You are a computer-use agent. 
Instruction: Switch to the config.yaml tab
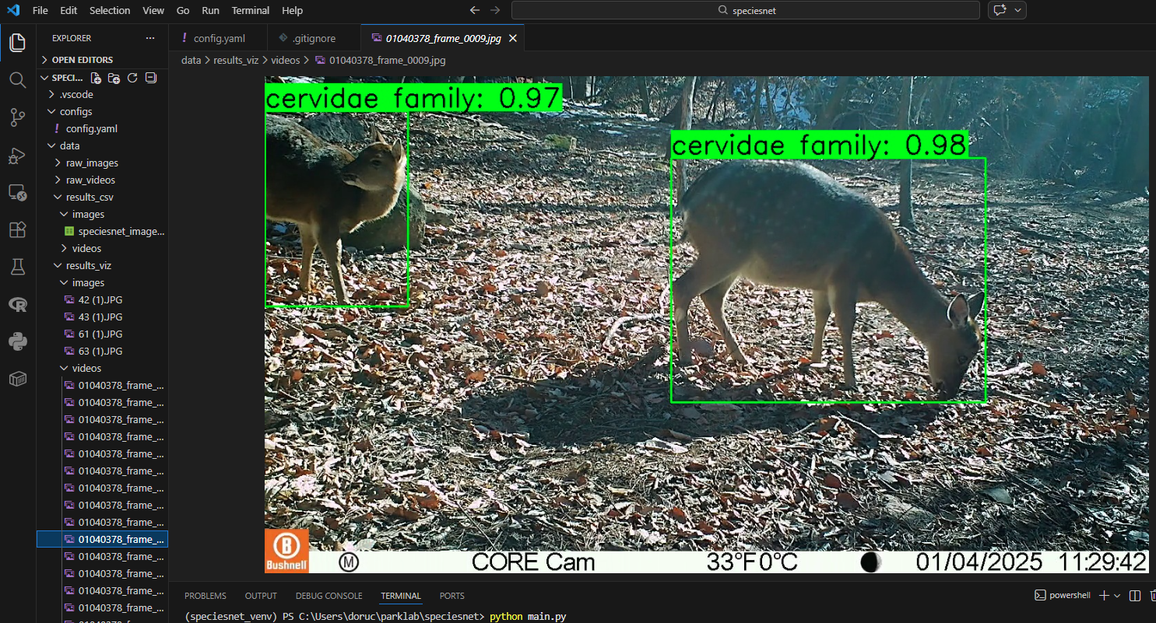tap(217, 38)
